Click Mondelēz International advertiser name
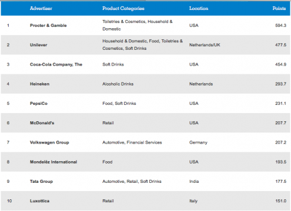 tap(53, 162)
